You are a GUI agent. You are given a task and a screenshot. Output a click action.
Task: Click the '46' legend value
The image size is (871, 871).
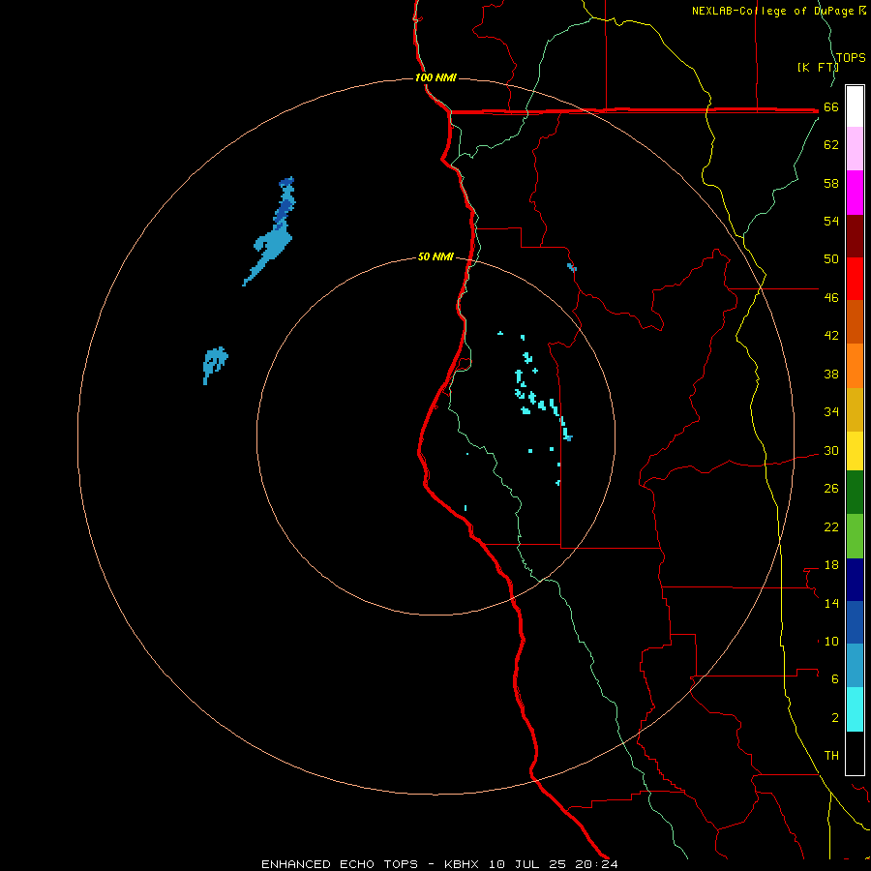[831, 298]
